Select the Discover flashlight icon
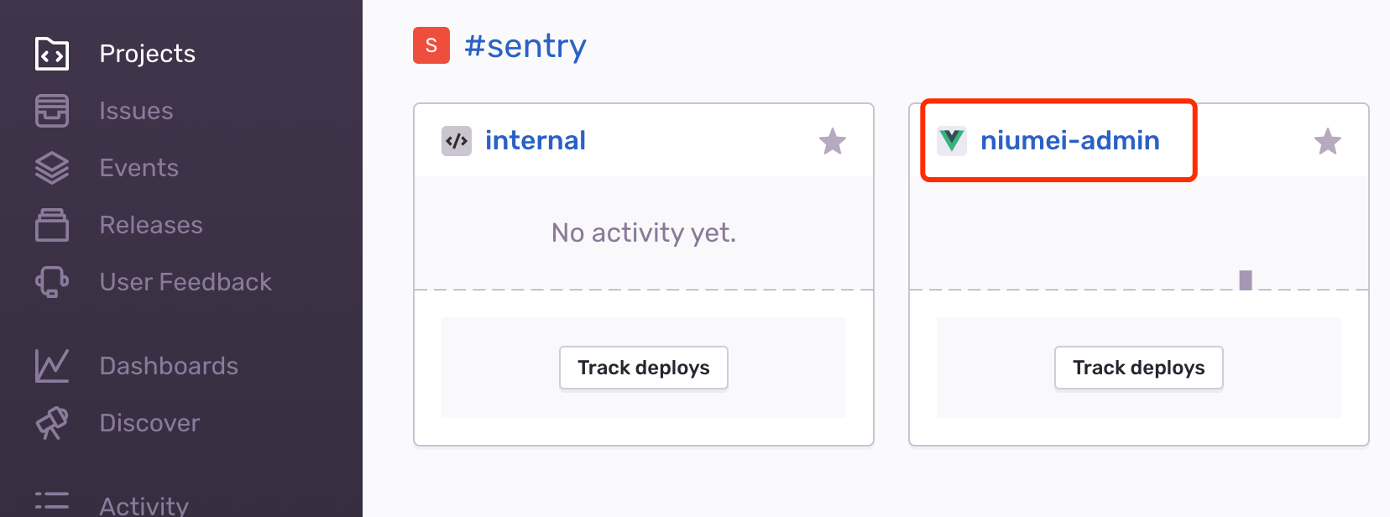This screenshot has width=1390, height=517. coord(51,422)
